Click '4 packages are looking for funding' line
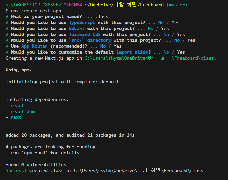Image resolution: width=228 pixels, height=180 pixels. click(50, 147)
